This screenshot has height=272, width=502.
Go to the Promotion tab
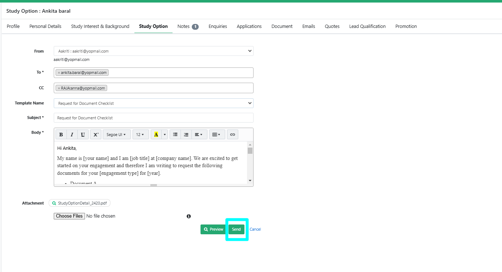tap(406, 26)
